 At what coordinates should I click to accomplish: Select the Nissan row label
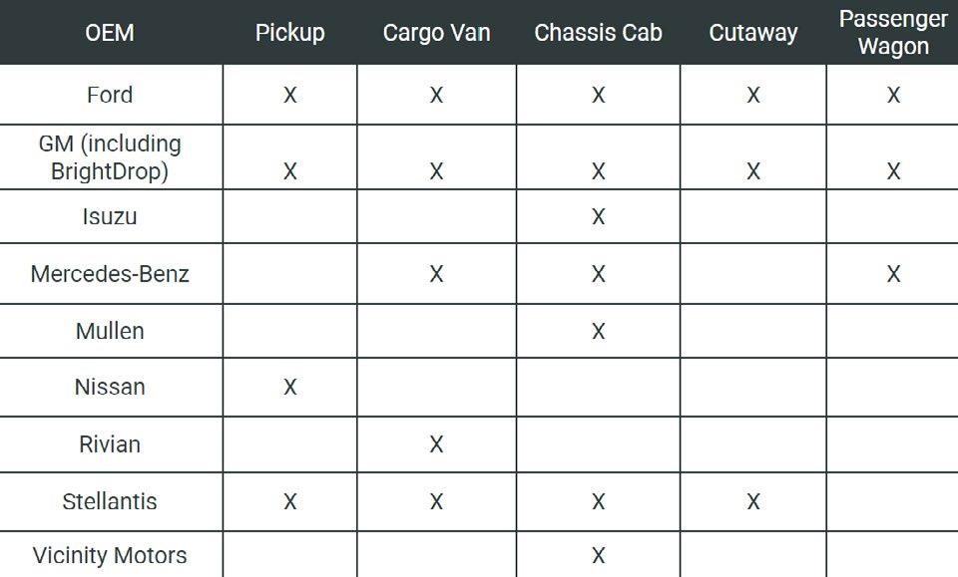(110, 387)
